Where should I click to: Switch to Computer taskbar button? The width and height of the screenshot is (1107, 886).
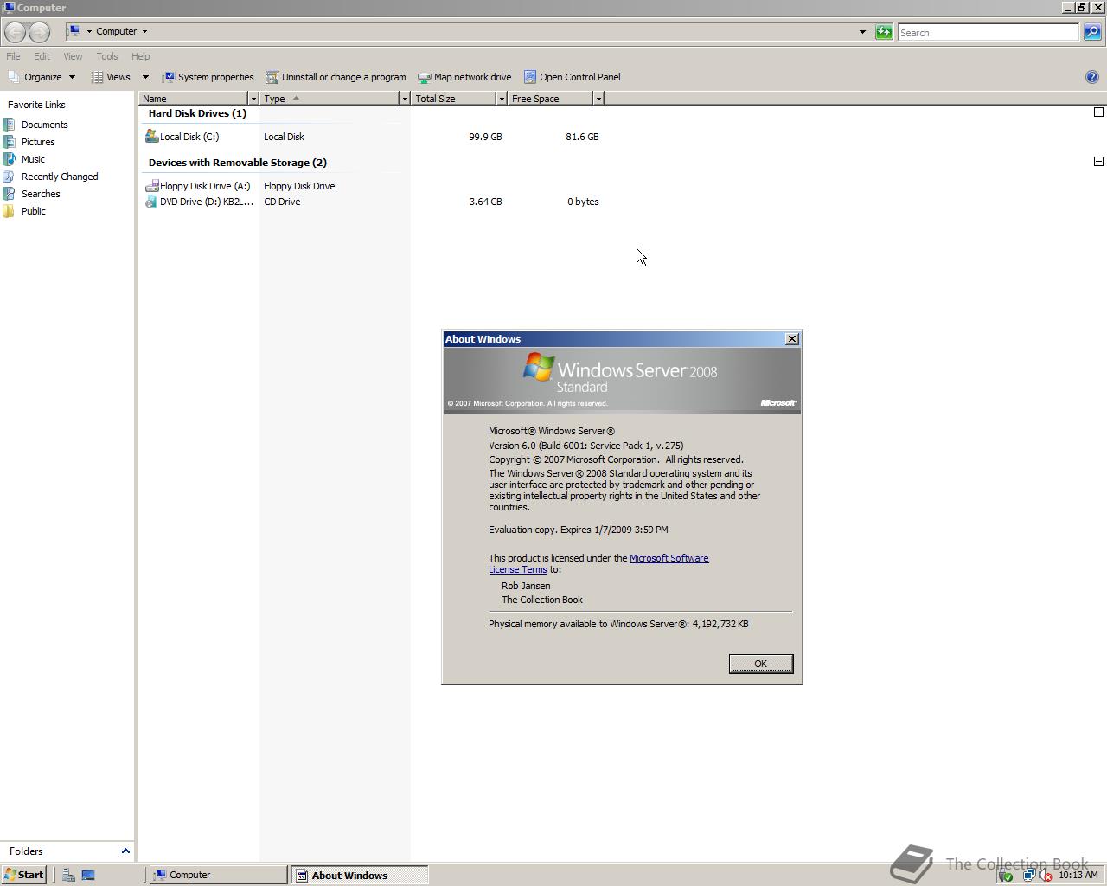(x=220, y=875)
